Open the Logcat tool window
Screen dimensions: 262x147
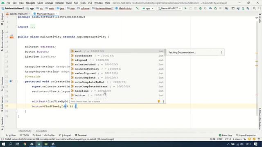[65, 135]
